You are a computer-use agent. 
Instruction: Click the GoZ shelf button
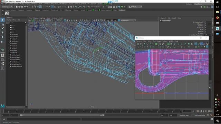[7, 13]
